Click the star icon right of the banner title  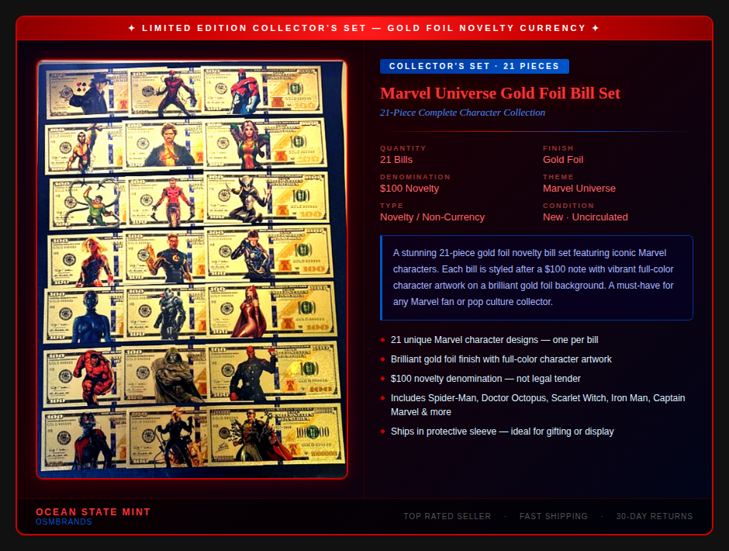[x=596, y=28]
